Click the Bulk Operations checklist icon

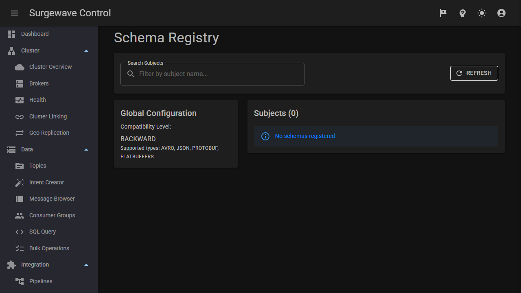pyautogui.click(x=20, y=249)
